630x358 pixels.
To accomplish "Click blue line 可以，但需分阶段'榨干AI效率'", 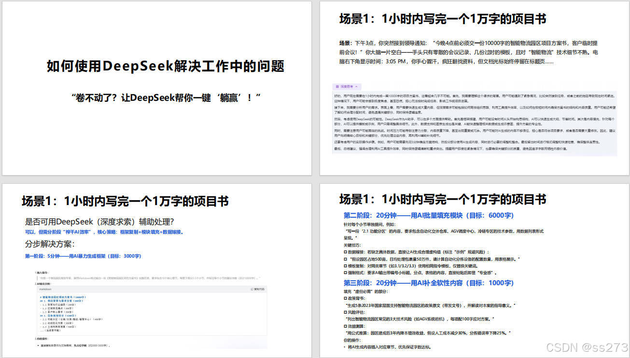I will [104, 232].
